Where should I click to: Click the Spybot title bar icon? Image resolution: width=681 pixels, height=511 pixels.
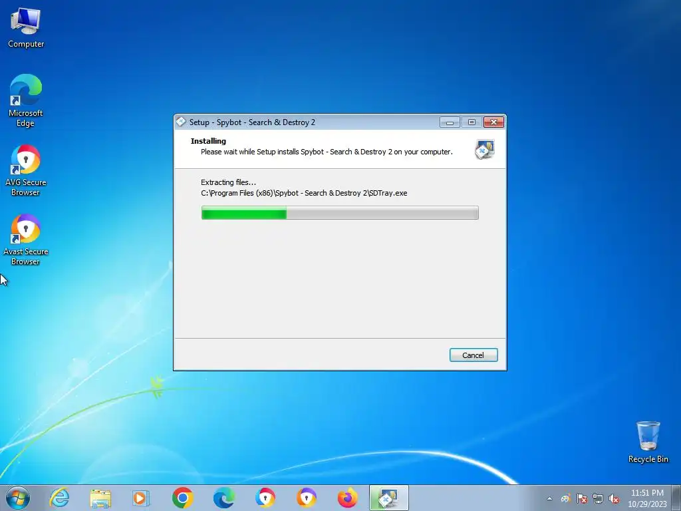click(x=181, y=122)
